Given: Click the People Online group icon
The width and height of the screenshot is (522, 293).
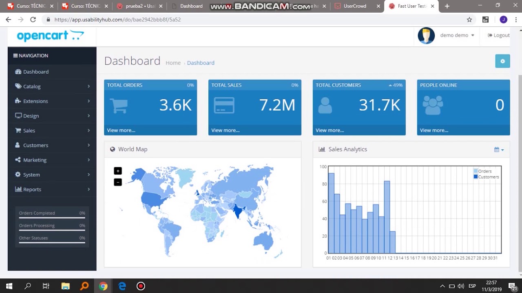Looking at the screenshot, I should coord(433,105).
